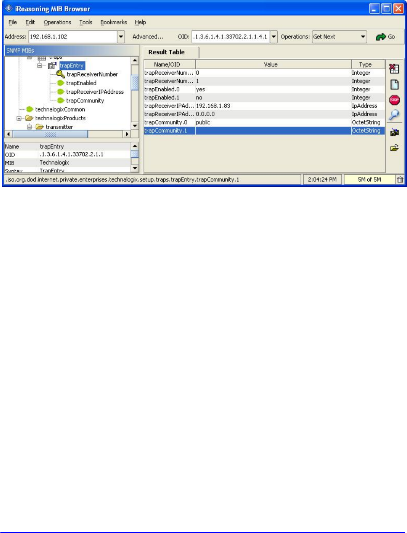Click the Type column header
Viewport: 407px width, 533px height.
point(368,64)
